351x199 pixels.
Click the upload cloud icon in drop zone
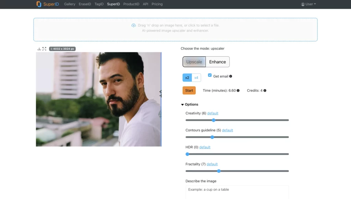(134, 25)
